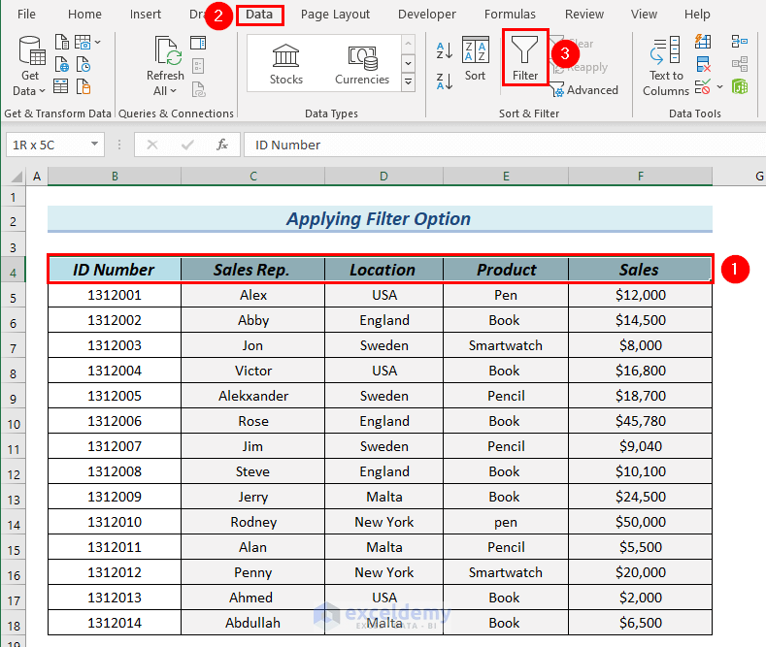This screenshot has width=766, height=647.
Task: Open the Name Box dropdown arrow
Action: (95, 145)
